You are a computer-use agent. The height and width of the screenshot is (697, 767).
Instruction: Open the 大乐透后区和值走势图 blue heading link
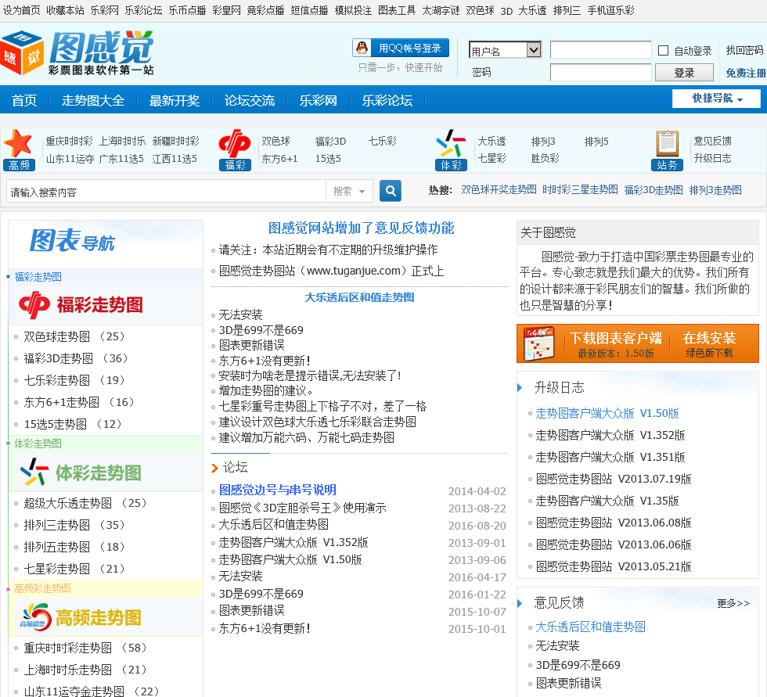click(359, 297)
